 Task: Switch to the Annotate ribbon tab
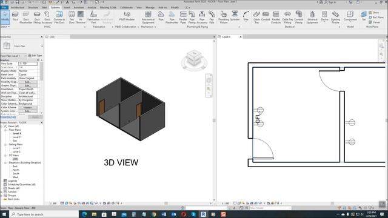click(79, 8)
